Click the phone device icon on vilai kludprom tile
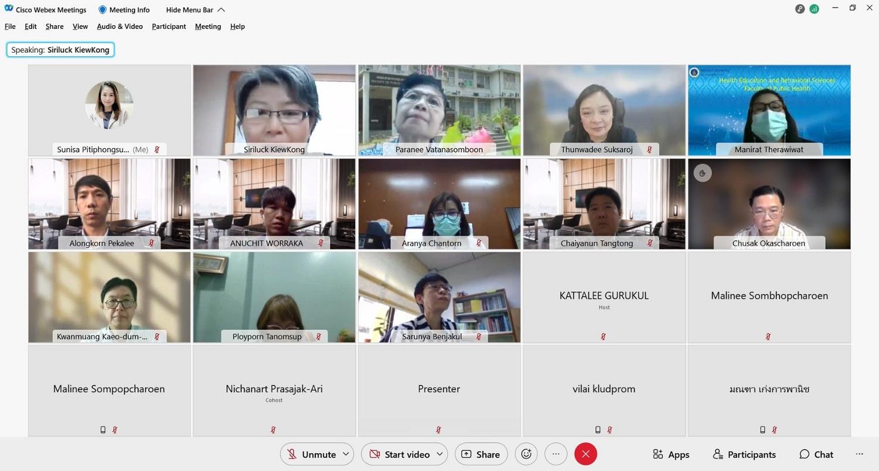The height and width of the screenshot is (471, 879). (x=598, y=429)
